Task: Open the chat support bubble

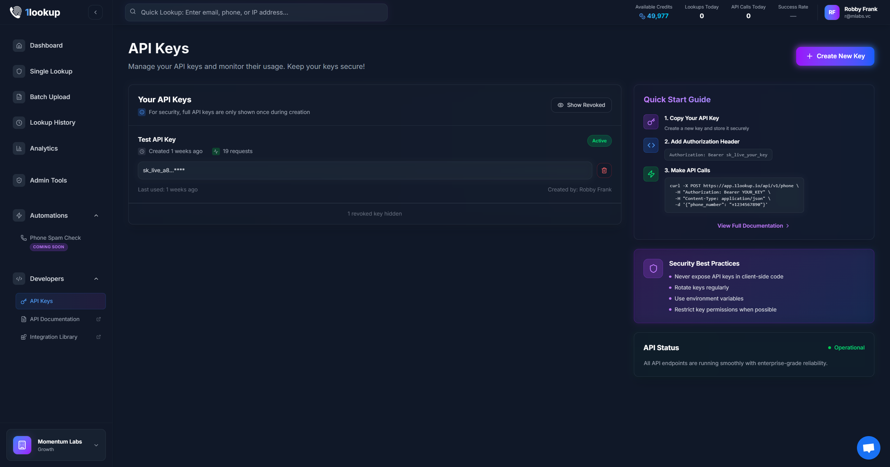Action: coord(868,447)
